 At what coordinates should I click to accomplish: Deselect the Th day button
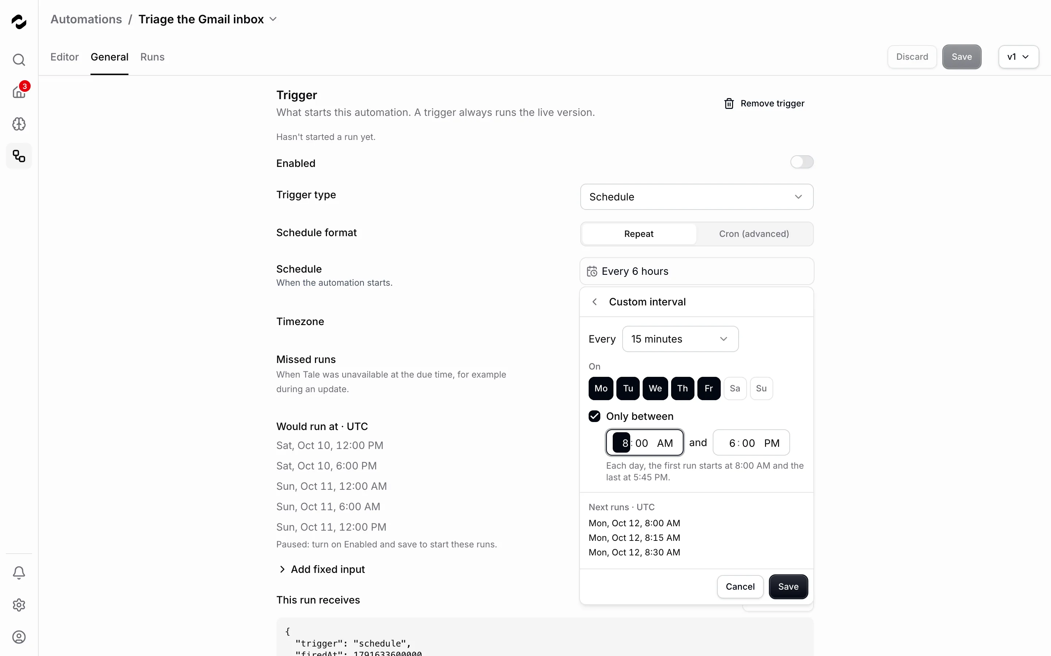click(x=682, y=388)
